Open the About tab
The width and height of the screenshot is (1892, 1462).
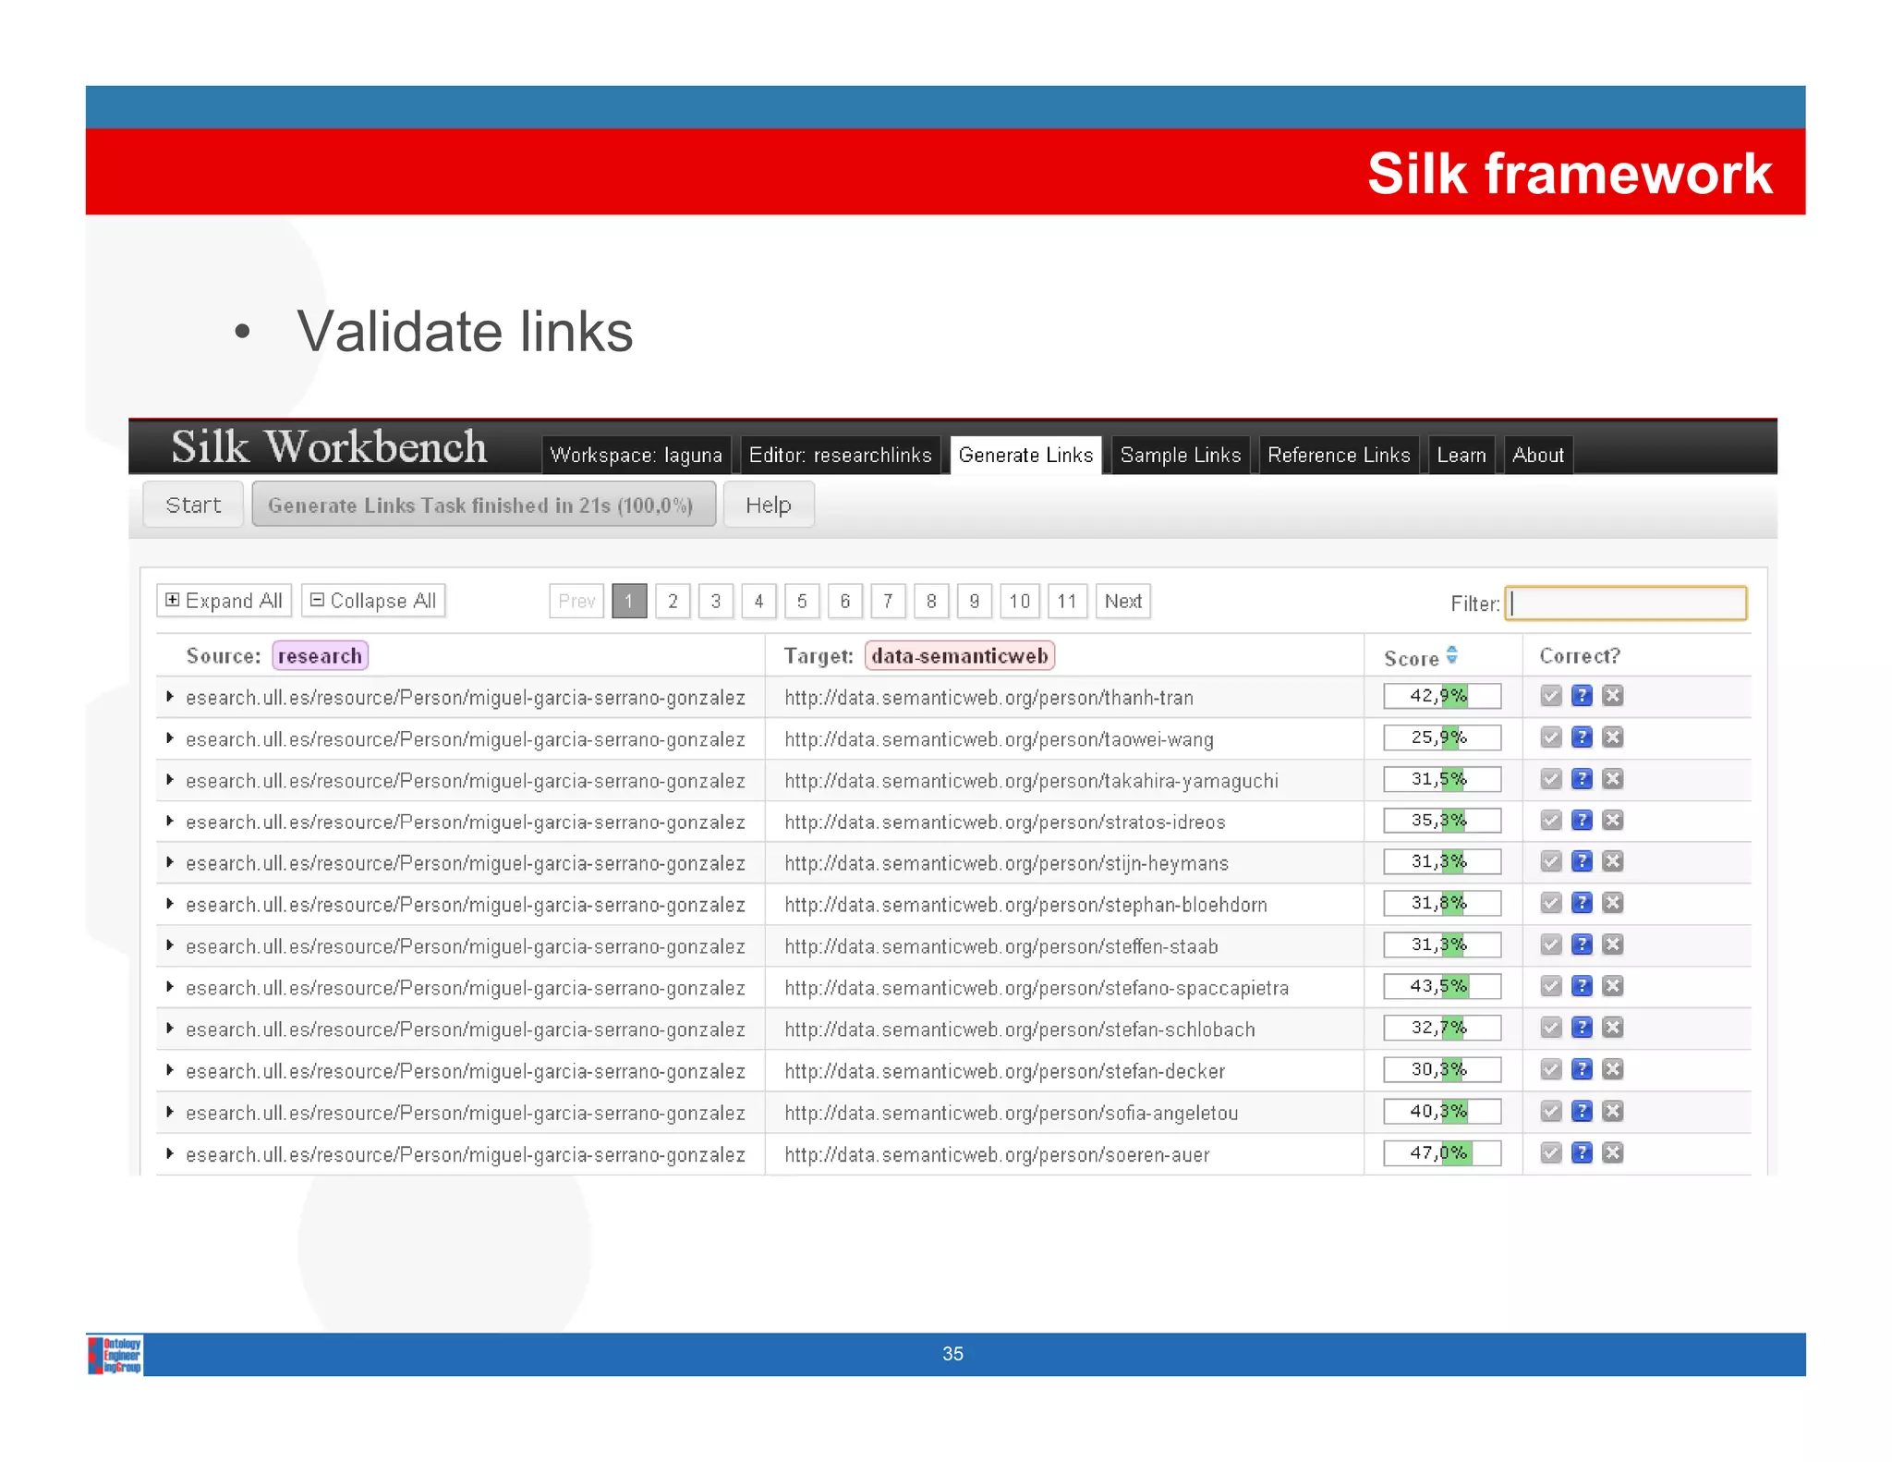click(x=1538, y=455)
